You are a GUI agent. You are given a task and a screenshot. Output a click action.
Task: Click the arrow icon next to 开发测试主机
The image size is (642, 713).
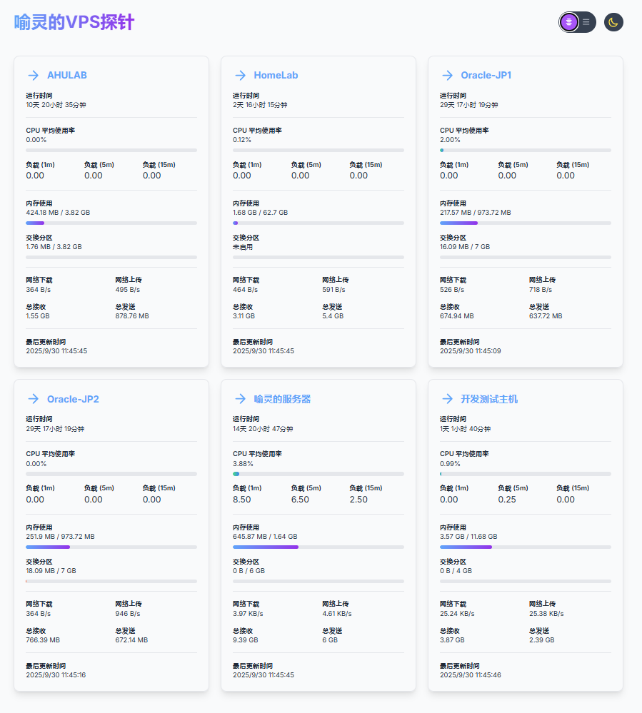(x=447, y=399)
